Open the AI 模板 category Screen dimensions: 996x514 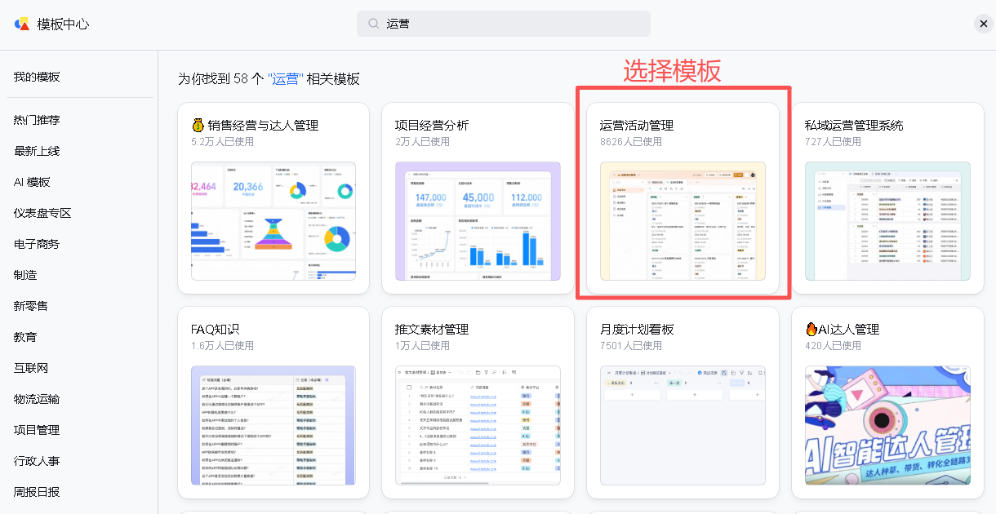tap(32, 182)
